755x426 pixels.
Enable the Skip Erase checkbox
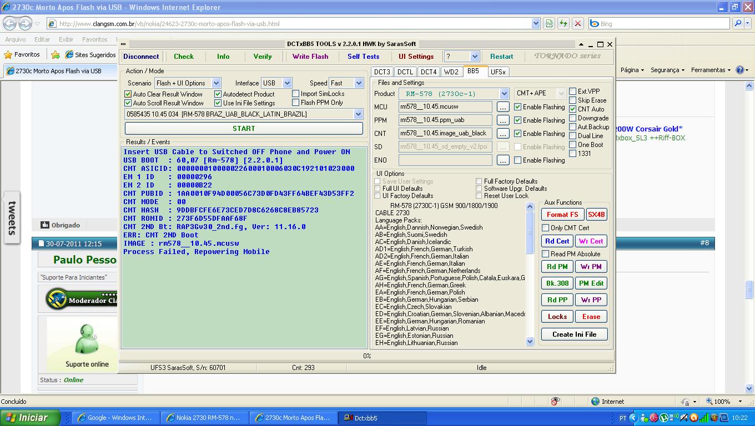click(573, 100)
